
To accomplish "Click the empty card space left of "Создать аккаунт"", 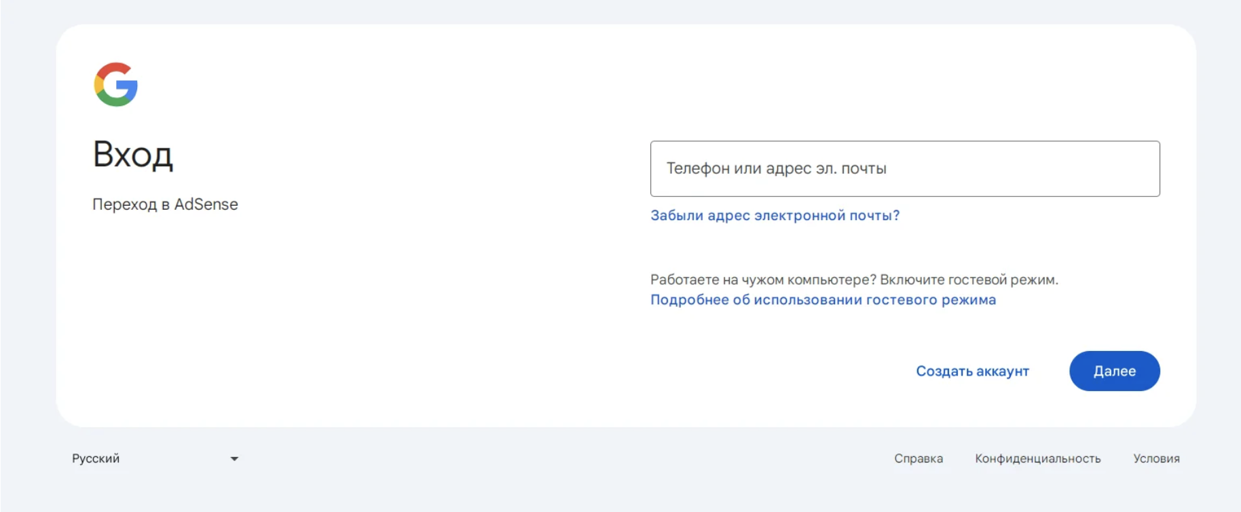I will [747, 371].
